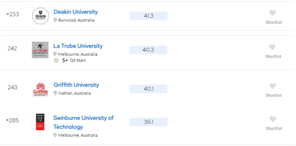Click the Griffith University logo
This screenshot has height=146, width=296.
point(40,89)
